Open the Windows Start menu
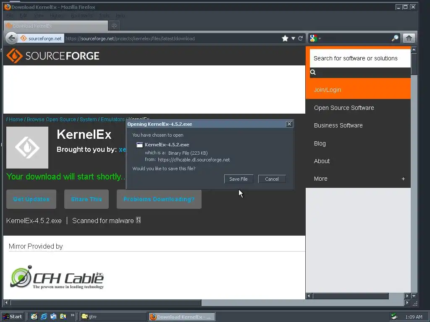Screen dimensions: 430x322 coord(13,317)
